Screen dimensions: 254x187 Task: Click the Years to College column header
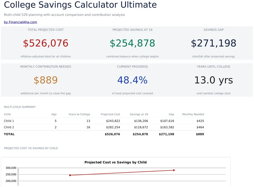[x=79, y=114]
